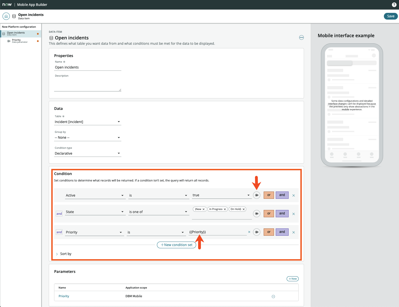The width and height of the screenshot is (399, 307).
Task: Delete the State condition row
Action: (x=294, y=214)
